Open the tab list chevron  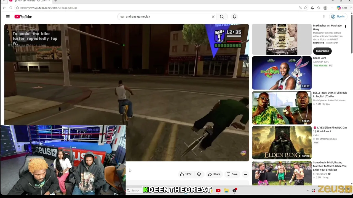click(x=4, y=1)
